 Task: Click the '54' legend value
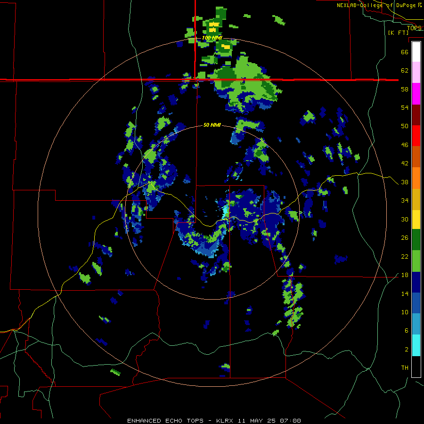(405, 107)
